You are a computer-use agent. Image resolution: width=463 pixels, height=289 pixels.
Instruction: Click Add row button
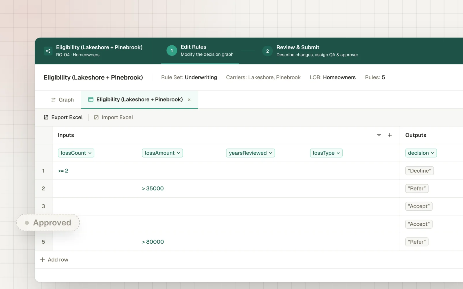tap(54, 260)
